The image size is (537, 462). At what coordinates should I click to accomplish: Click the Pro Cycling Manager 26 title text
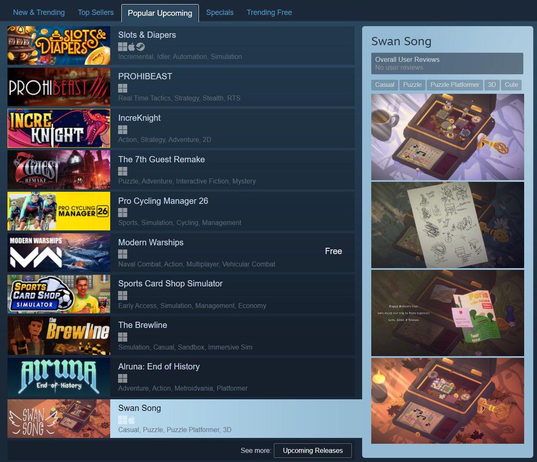[x=163, y=201]
